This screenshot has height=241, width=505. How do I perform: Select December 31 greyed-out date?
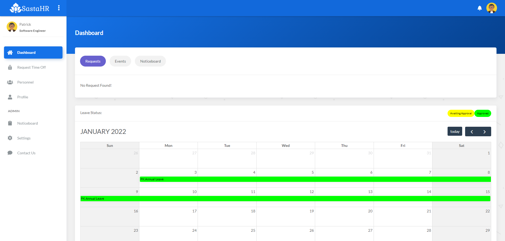click(403, 159)
